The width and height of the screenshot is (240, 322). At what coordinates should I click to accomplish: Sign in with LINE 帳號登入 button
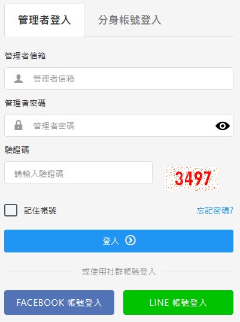point(178,302)
